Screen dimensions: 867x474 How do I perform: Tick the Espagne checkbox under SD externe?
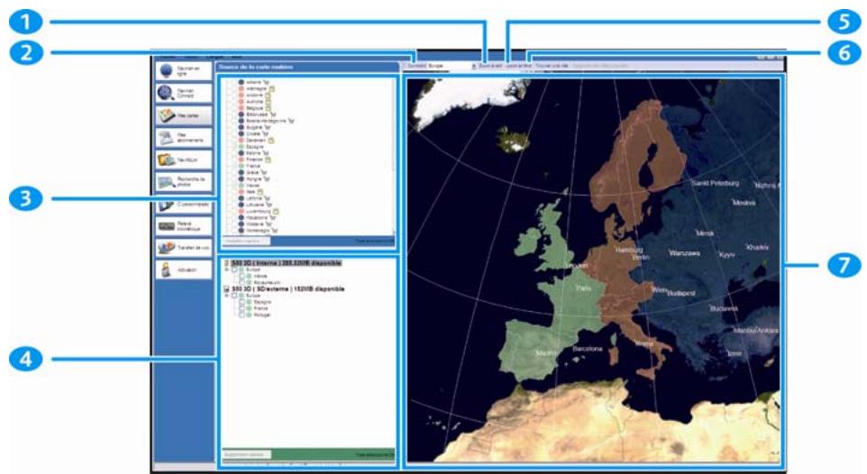click(x=241, y=302)
